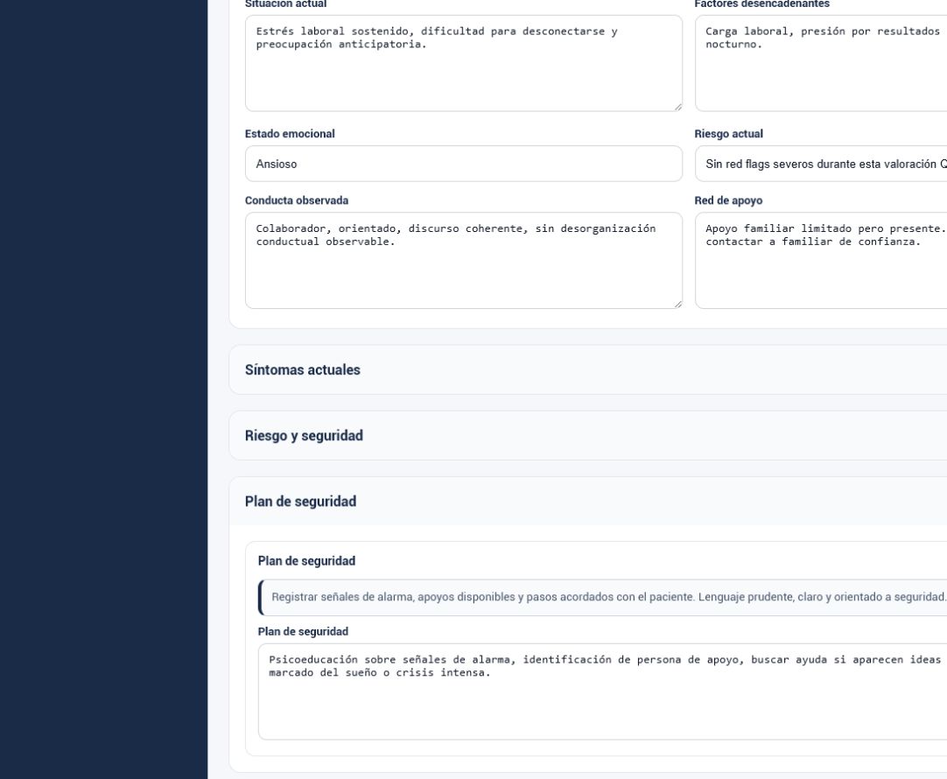947x779 pixels.
Task: Focus the Factores desencadenantes text area
Action: tap(821, 63)
